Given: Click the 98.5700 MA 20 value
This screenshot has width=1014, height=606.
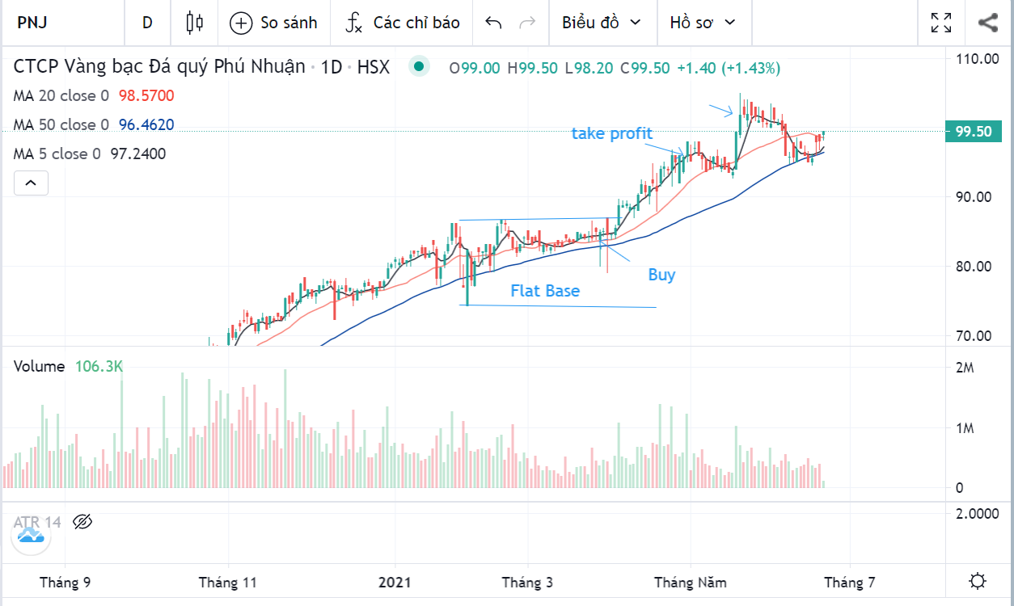Looking at the screenshot, I should [146, 96].
